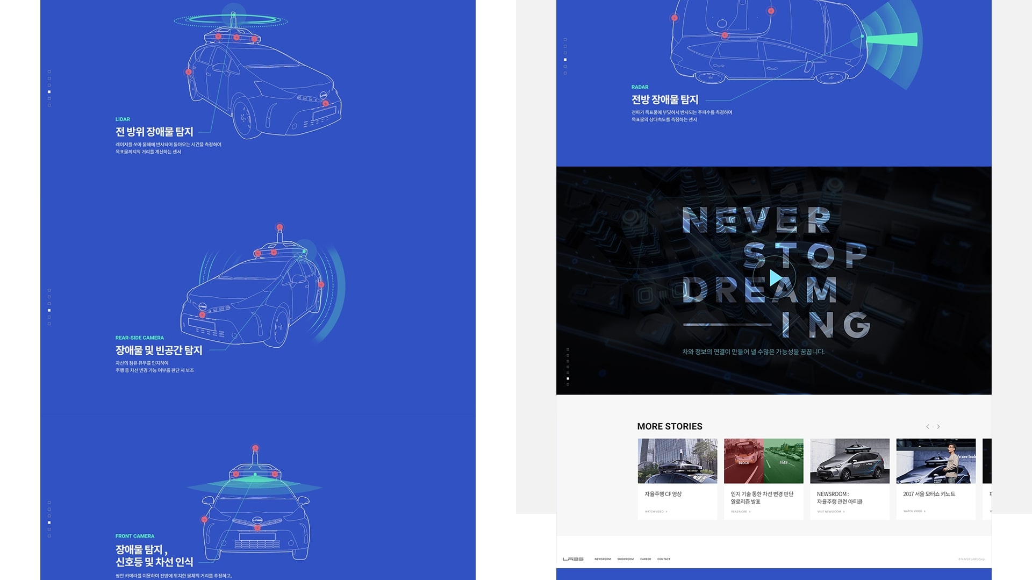Click READ MORE under 인지 기술 story
Viewport: 1032px width, 580px height.
[x=741, y=512]
